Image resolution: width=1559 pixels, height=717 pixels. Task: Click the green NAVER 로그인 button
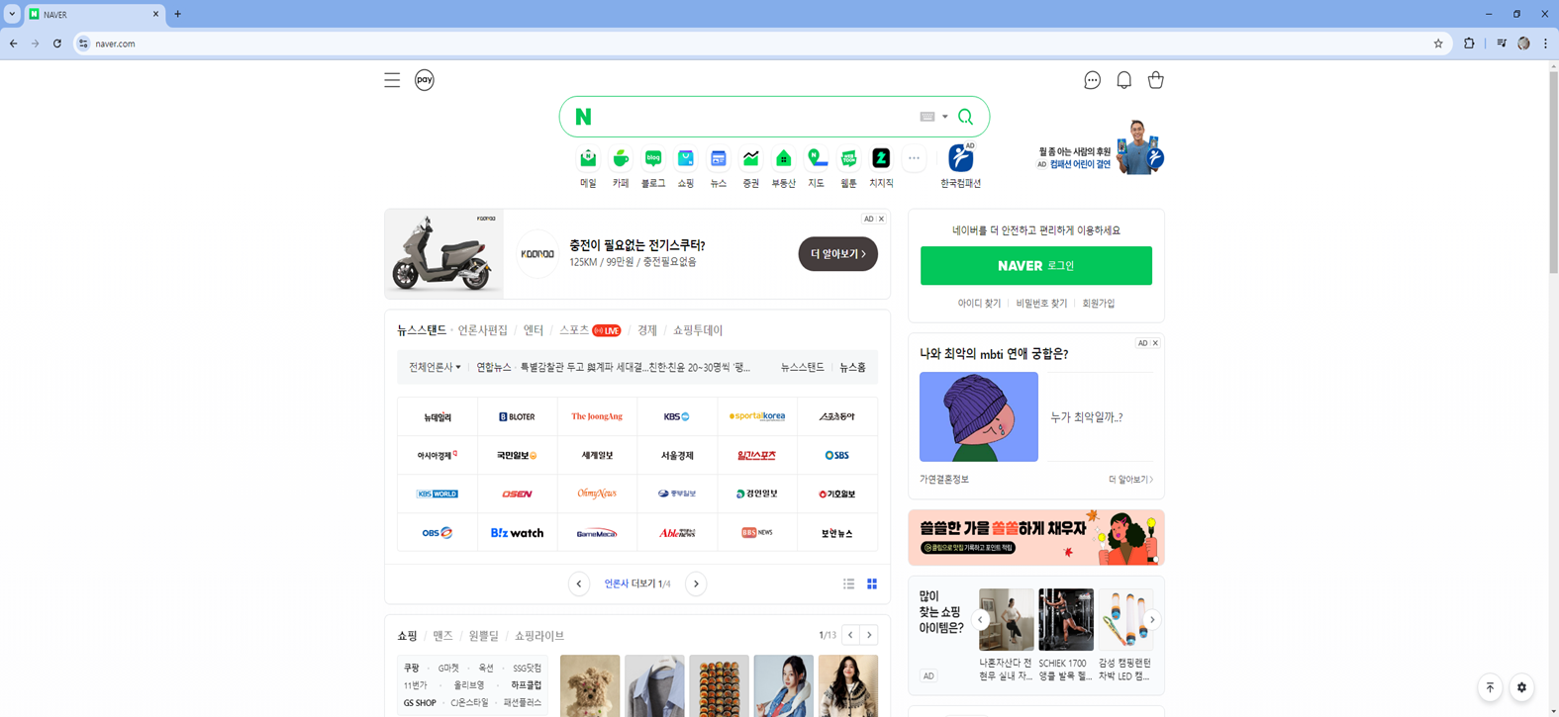click(1036, 266)
